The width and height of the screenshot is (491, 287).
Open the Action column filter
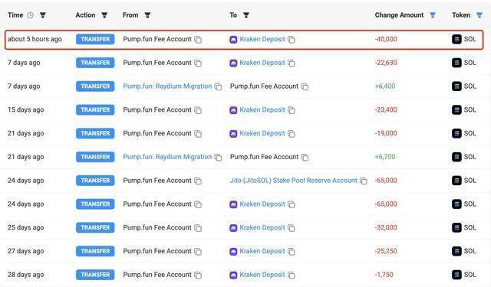coord(104,15)
